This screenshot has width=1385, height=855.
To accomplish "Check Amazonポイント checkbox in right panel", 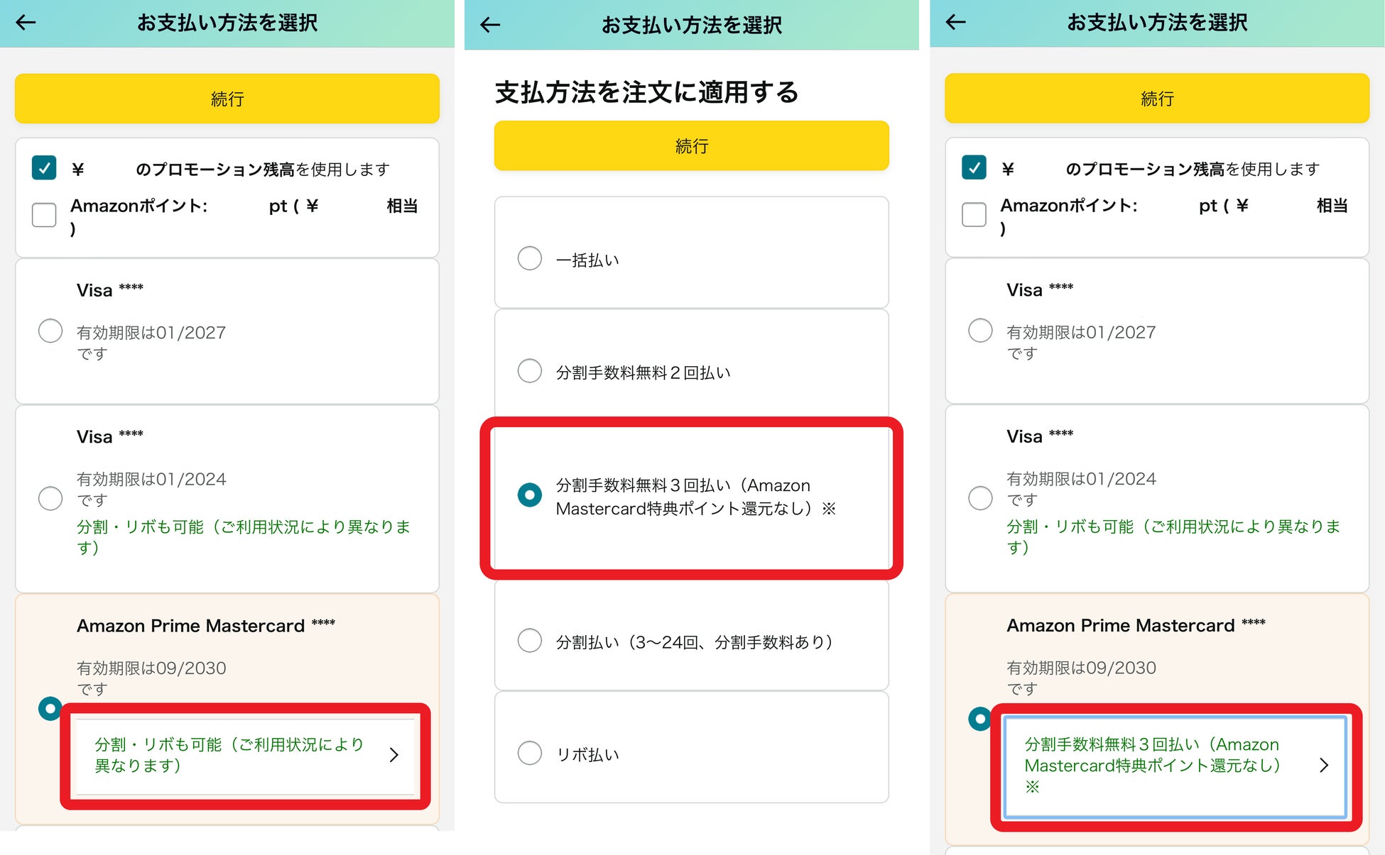I will (x=974, y=214).
